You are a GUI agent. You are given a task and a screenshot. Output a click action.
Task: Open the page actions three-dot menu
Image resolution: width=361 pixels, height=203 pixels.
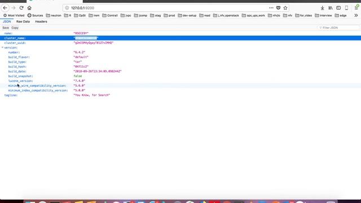pos(271,8)
